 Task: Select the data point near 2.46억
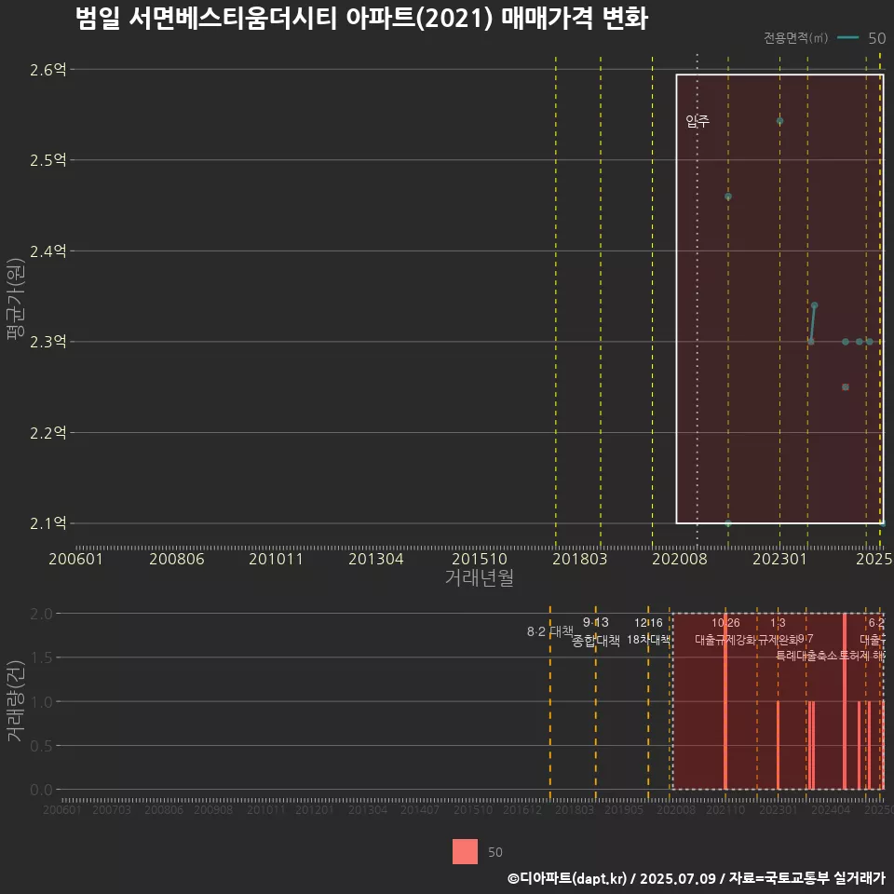tap(727, 196)
